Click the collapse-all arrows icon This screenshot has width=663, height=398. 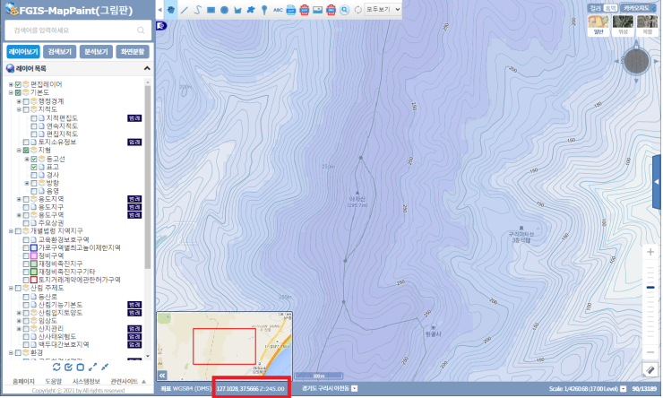[105, 367]
